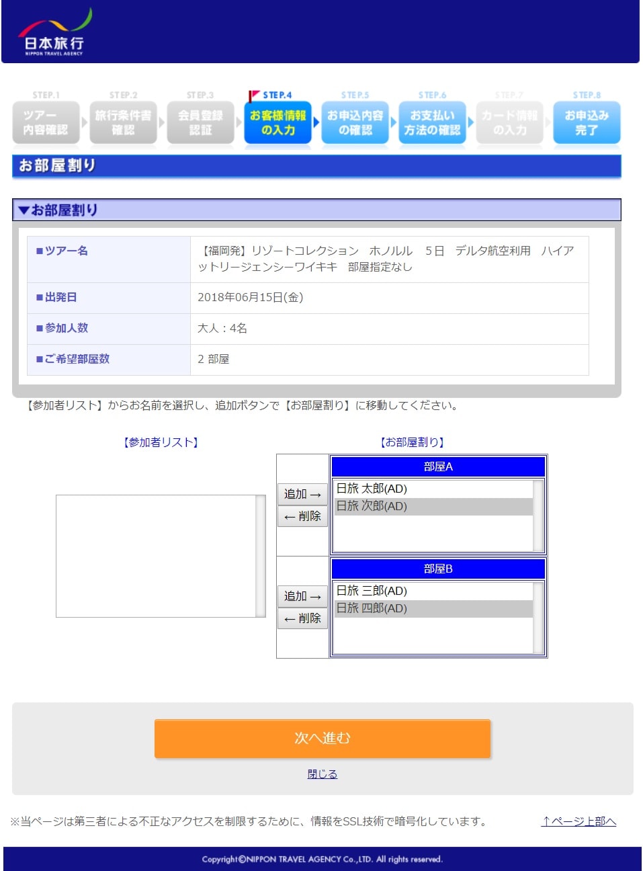Collapse the お部屋割り section header

pyautogui.click(x=59, y=210)
